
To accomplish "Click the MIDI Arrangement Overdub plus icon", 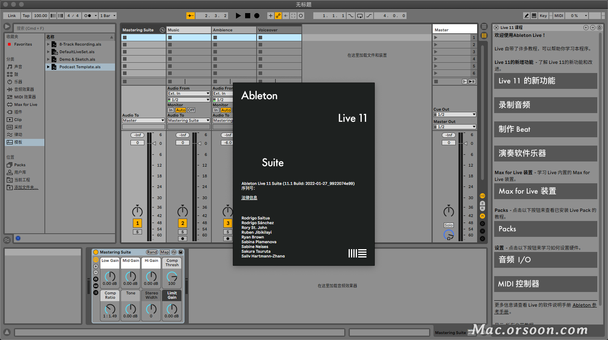I will click(x=270, y=15).
